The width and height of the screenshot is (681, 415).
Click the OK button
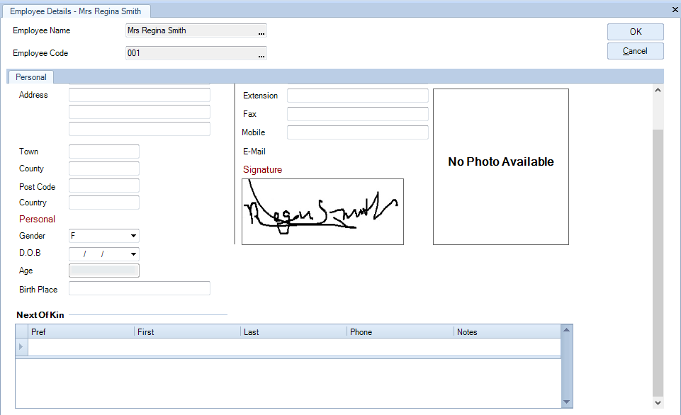(x=636, y=32)
